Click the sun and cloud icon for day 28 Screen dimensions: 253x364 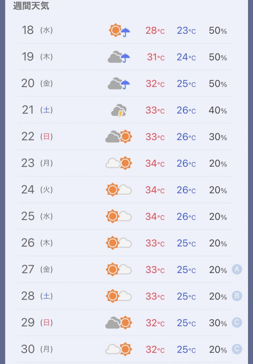(x=119, y=296)
